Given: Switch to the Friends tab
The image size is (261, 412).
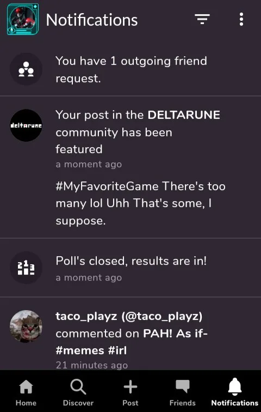Looking at the screenshot, I should (x=182, y=392).
